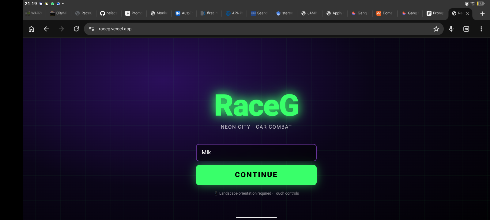The width and height of the screenshot is (490, 220).
Task: Open the browser three-dot menu
Action: point(481,29)
